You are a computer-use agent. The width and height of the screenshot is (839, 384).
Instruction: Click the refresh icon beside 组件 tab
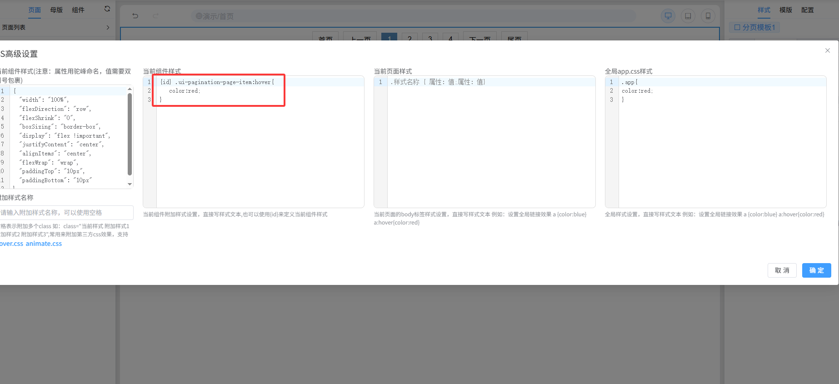[107, 9]
